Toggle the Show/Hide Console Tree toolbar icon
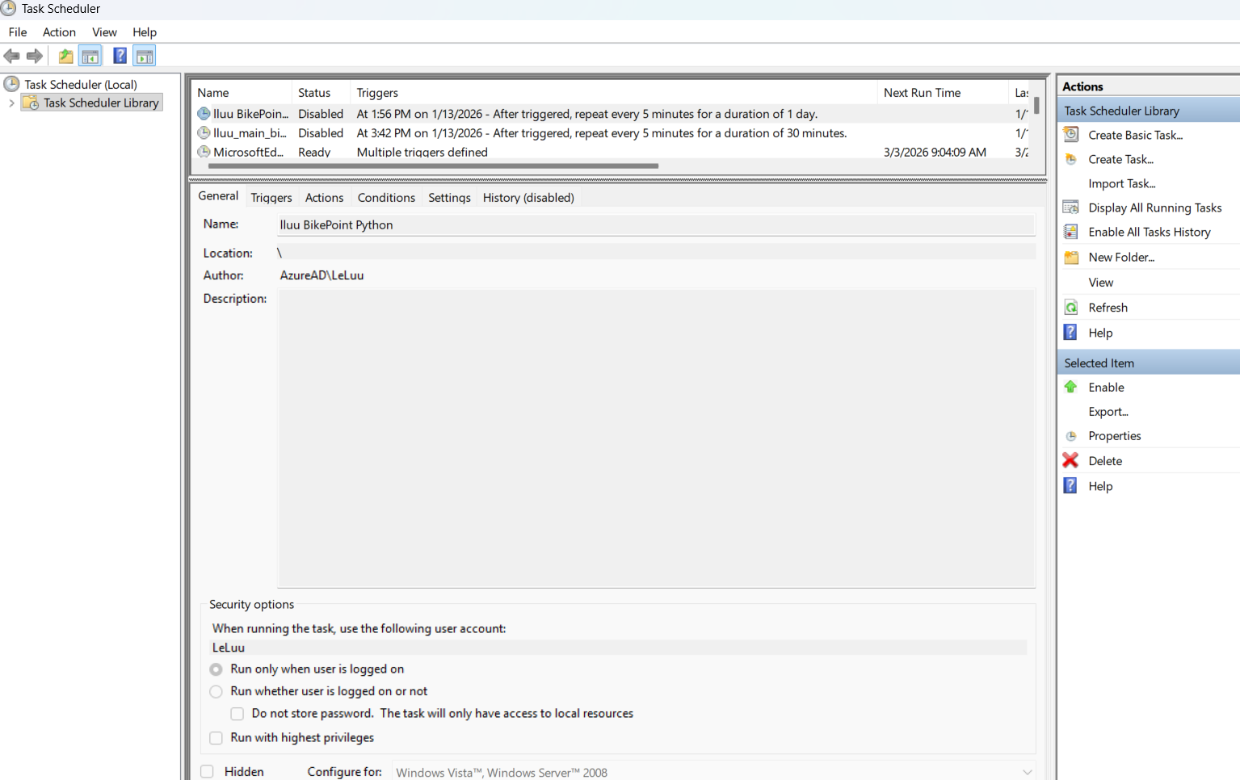 coord(90,56)
